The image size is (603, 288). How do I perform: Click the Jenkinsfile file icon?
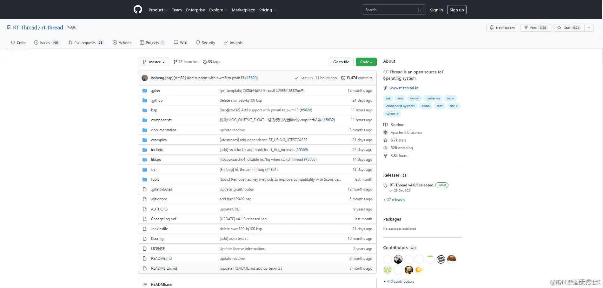pos(145,229)
